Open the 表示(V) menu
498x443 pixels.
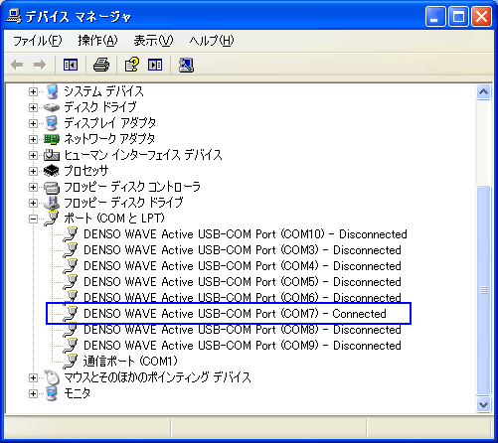tap(153, 41)
